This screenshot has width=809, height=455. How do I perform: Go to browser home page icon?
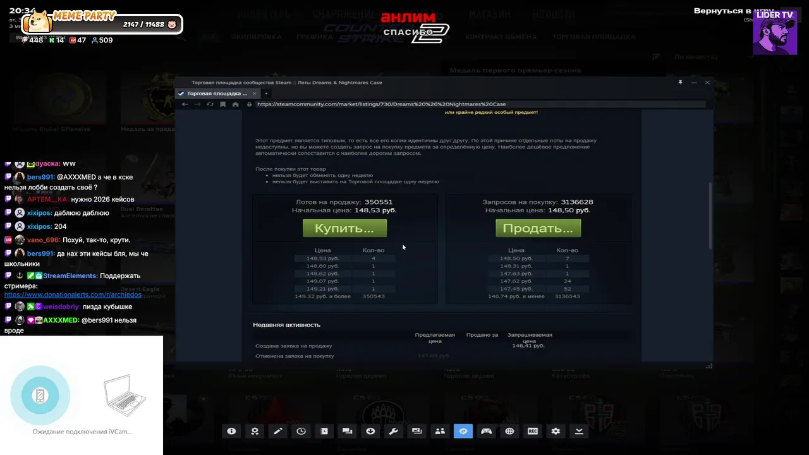(236, 104)
